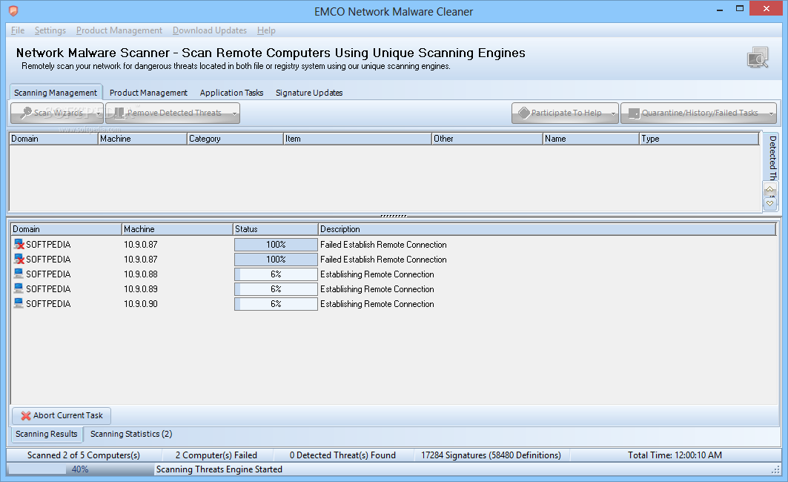Expand the Remove Detected Threats dropdown arrow
This screenshot has width=788, height=482.
(x=234, y=113)
